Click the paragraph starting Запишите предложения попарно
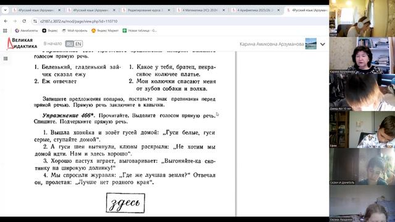Viewport: 395px width, 222px height. [x=125, y=102]
